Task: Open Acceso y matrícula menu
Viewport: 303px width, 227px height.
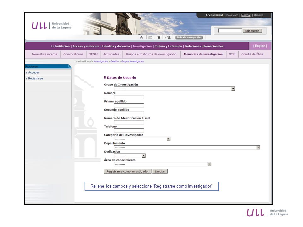Action: tap(86, 46)
